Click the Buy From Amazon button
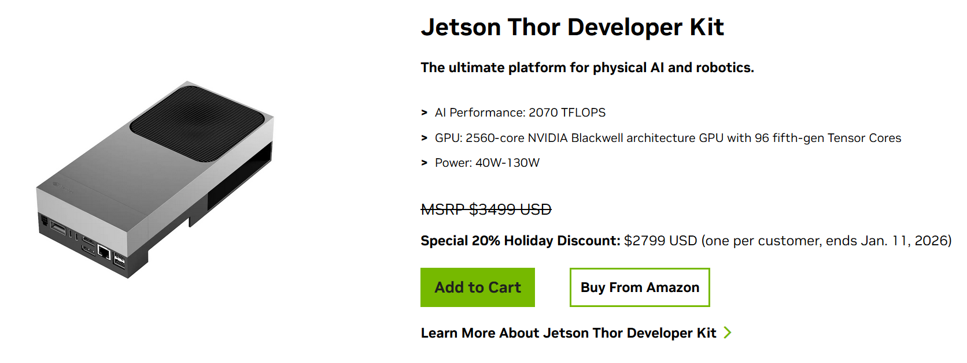This screenshot has height=363, width=967. (639, 287)
